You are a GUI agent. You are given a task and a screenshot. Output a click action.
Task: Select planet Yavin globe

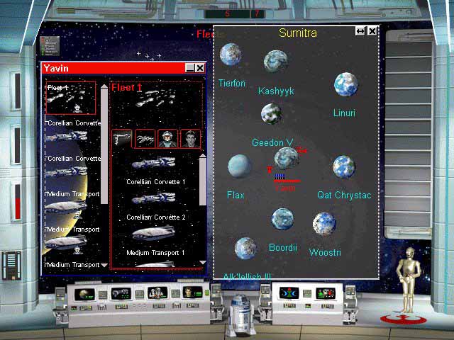pos(286,159)
